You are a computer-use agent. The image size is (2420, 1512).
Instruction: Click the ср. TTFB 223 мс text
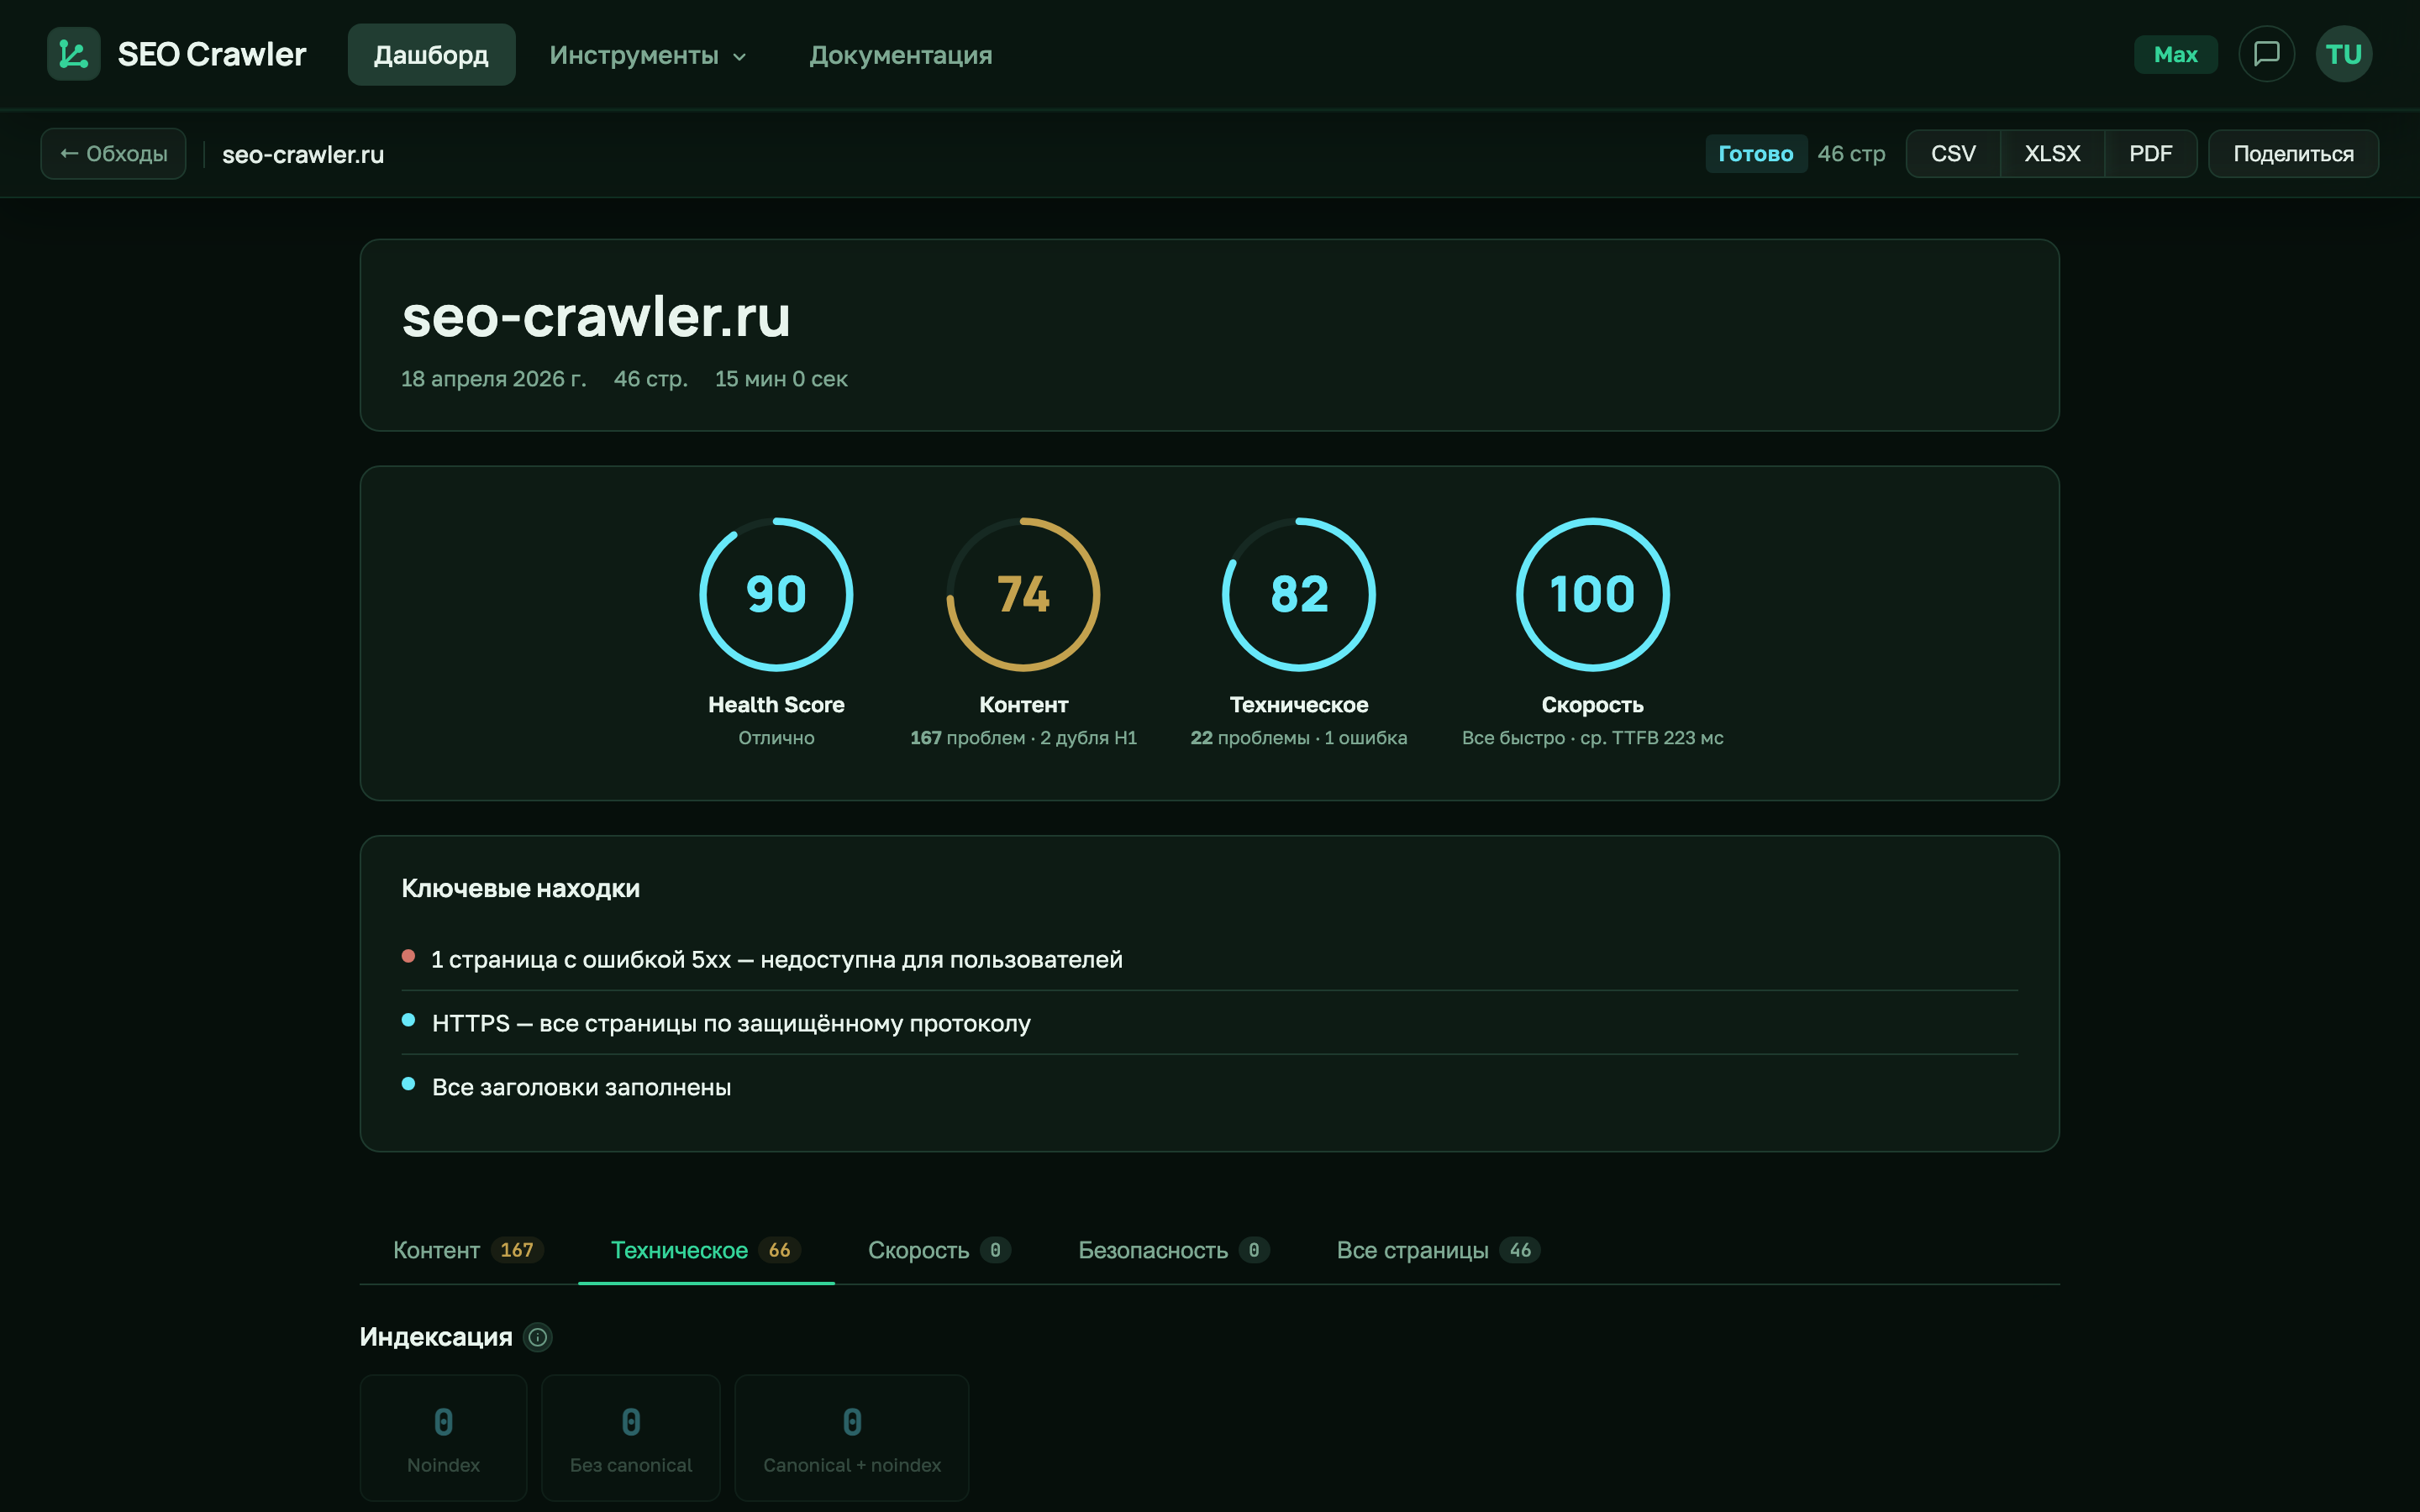1652,738
